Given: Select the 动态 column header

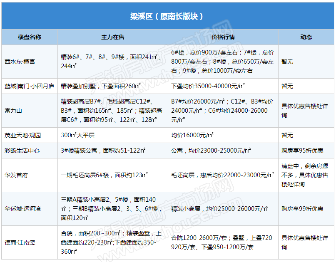Looking at the screenshot, I should coord(306,37).
